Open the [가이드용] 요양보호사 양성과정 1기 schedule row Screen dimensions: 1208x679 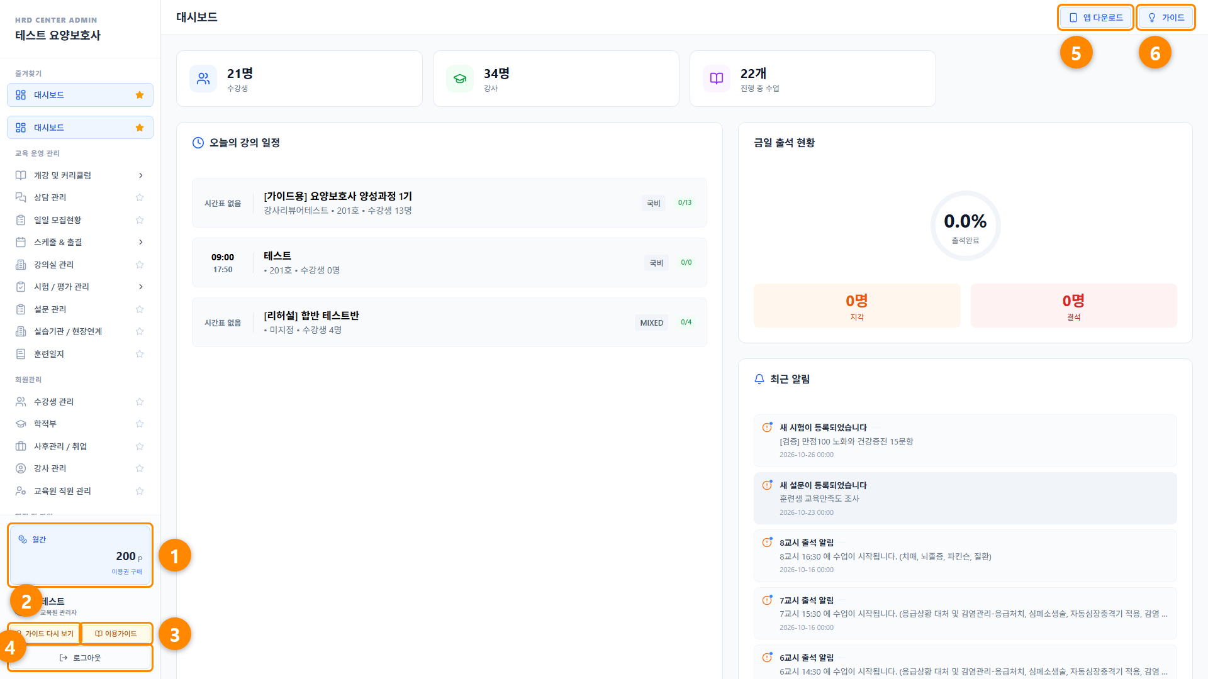[449, 202]
